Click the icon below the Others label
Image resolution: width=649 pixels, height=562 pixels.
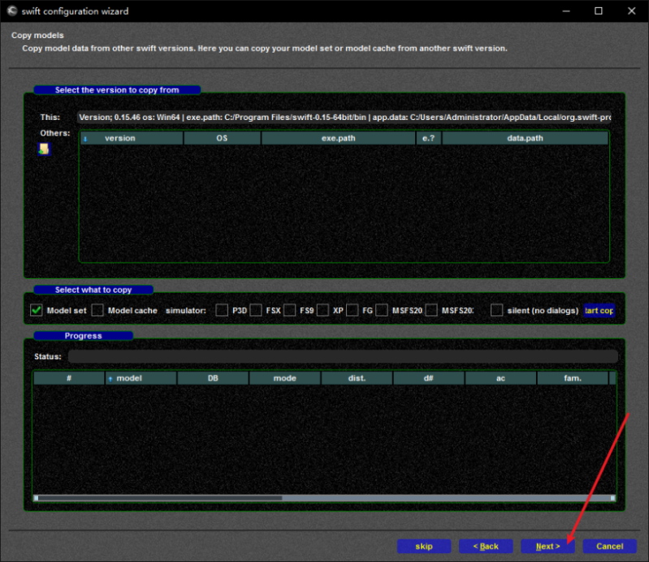[44, 148]
